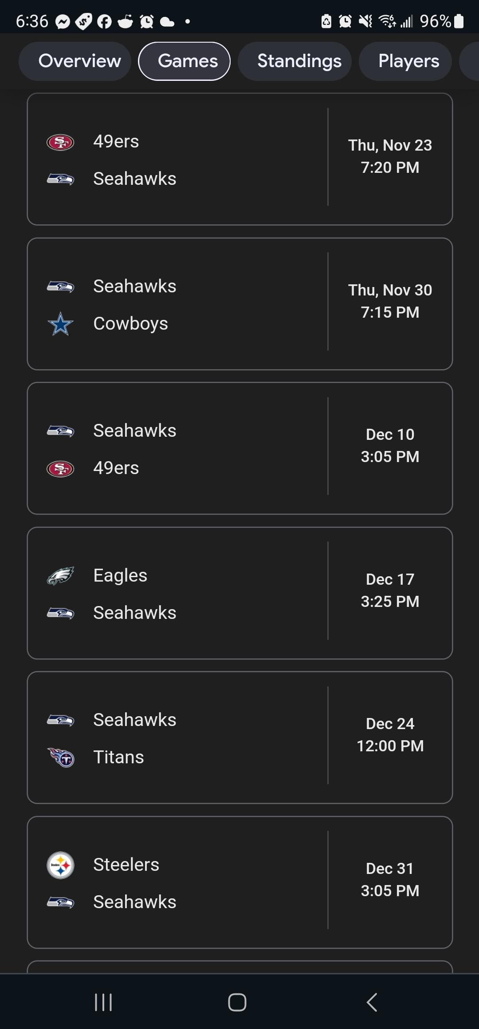The image size is (479, 1029).
Task: Tap Seahawks logo in the Cowboys game
Action: pos(60,287)
